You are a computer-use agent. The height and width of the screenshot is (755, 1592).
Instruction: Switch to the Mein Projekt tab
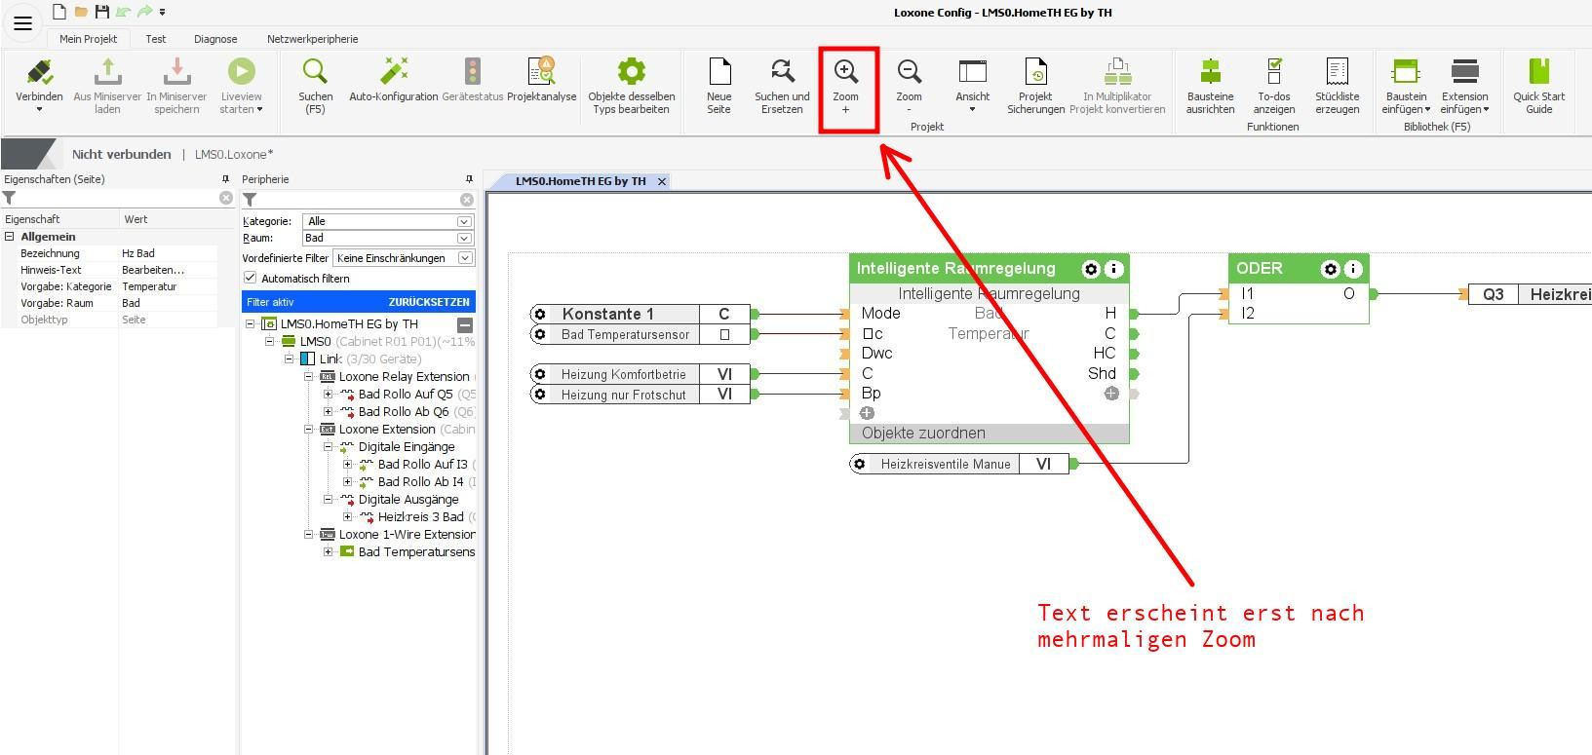(88, 39)
